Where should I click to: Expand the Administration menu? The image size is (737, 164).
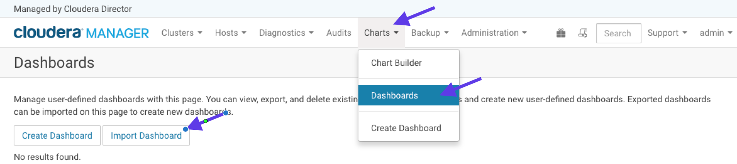(494, 33)
